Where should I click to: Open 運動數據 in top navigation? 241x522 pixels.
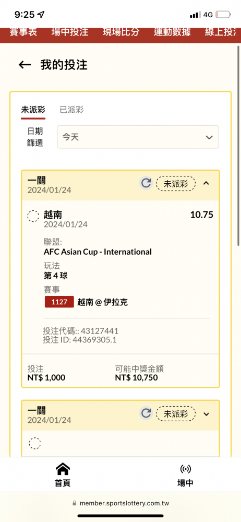(x=172, y=32)
